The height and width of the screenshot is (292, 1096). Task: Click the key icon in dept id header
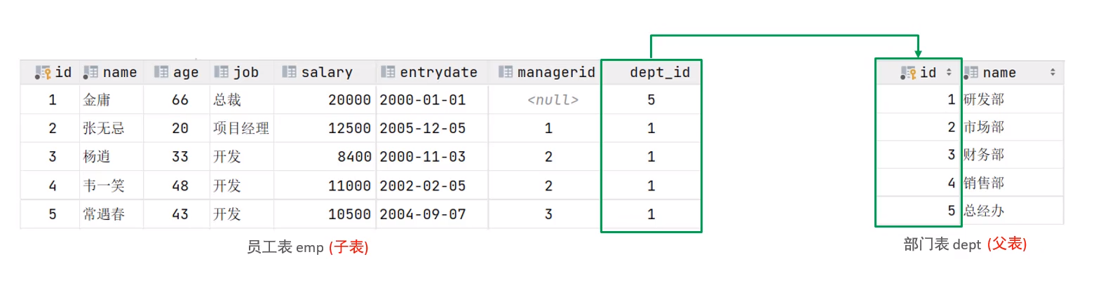[909, 72]
